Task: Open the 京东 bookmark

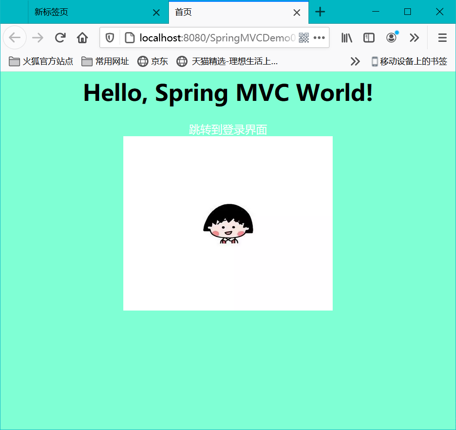Action: (x=153, y=61)
